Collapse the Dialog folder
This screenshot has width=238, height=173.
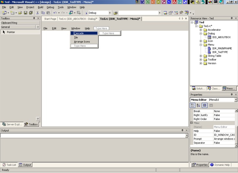[x=201, y=34]
